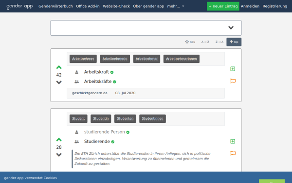Click plural people icon beside Studierende
The width and height of the screenshot is (292, 183).
click(x=76, y=142)
